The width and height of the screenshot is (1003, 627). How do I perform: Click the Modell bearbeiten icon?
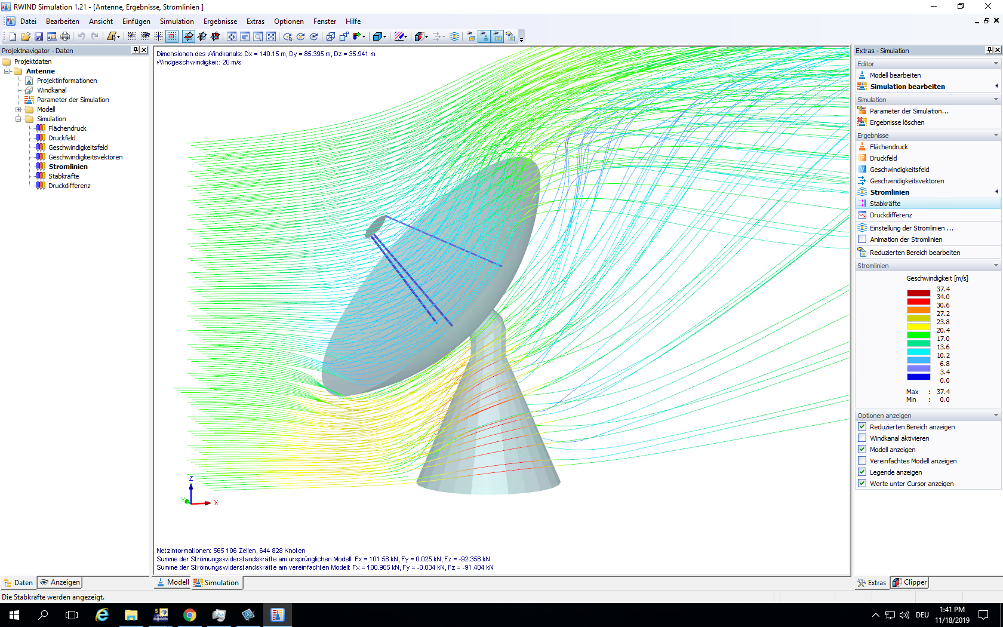point(862,75)
